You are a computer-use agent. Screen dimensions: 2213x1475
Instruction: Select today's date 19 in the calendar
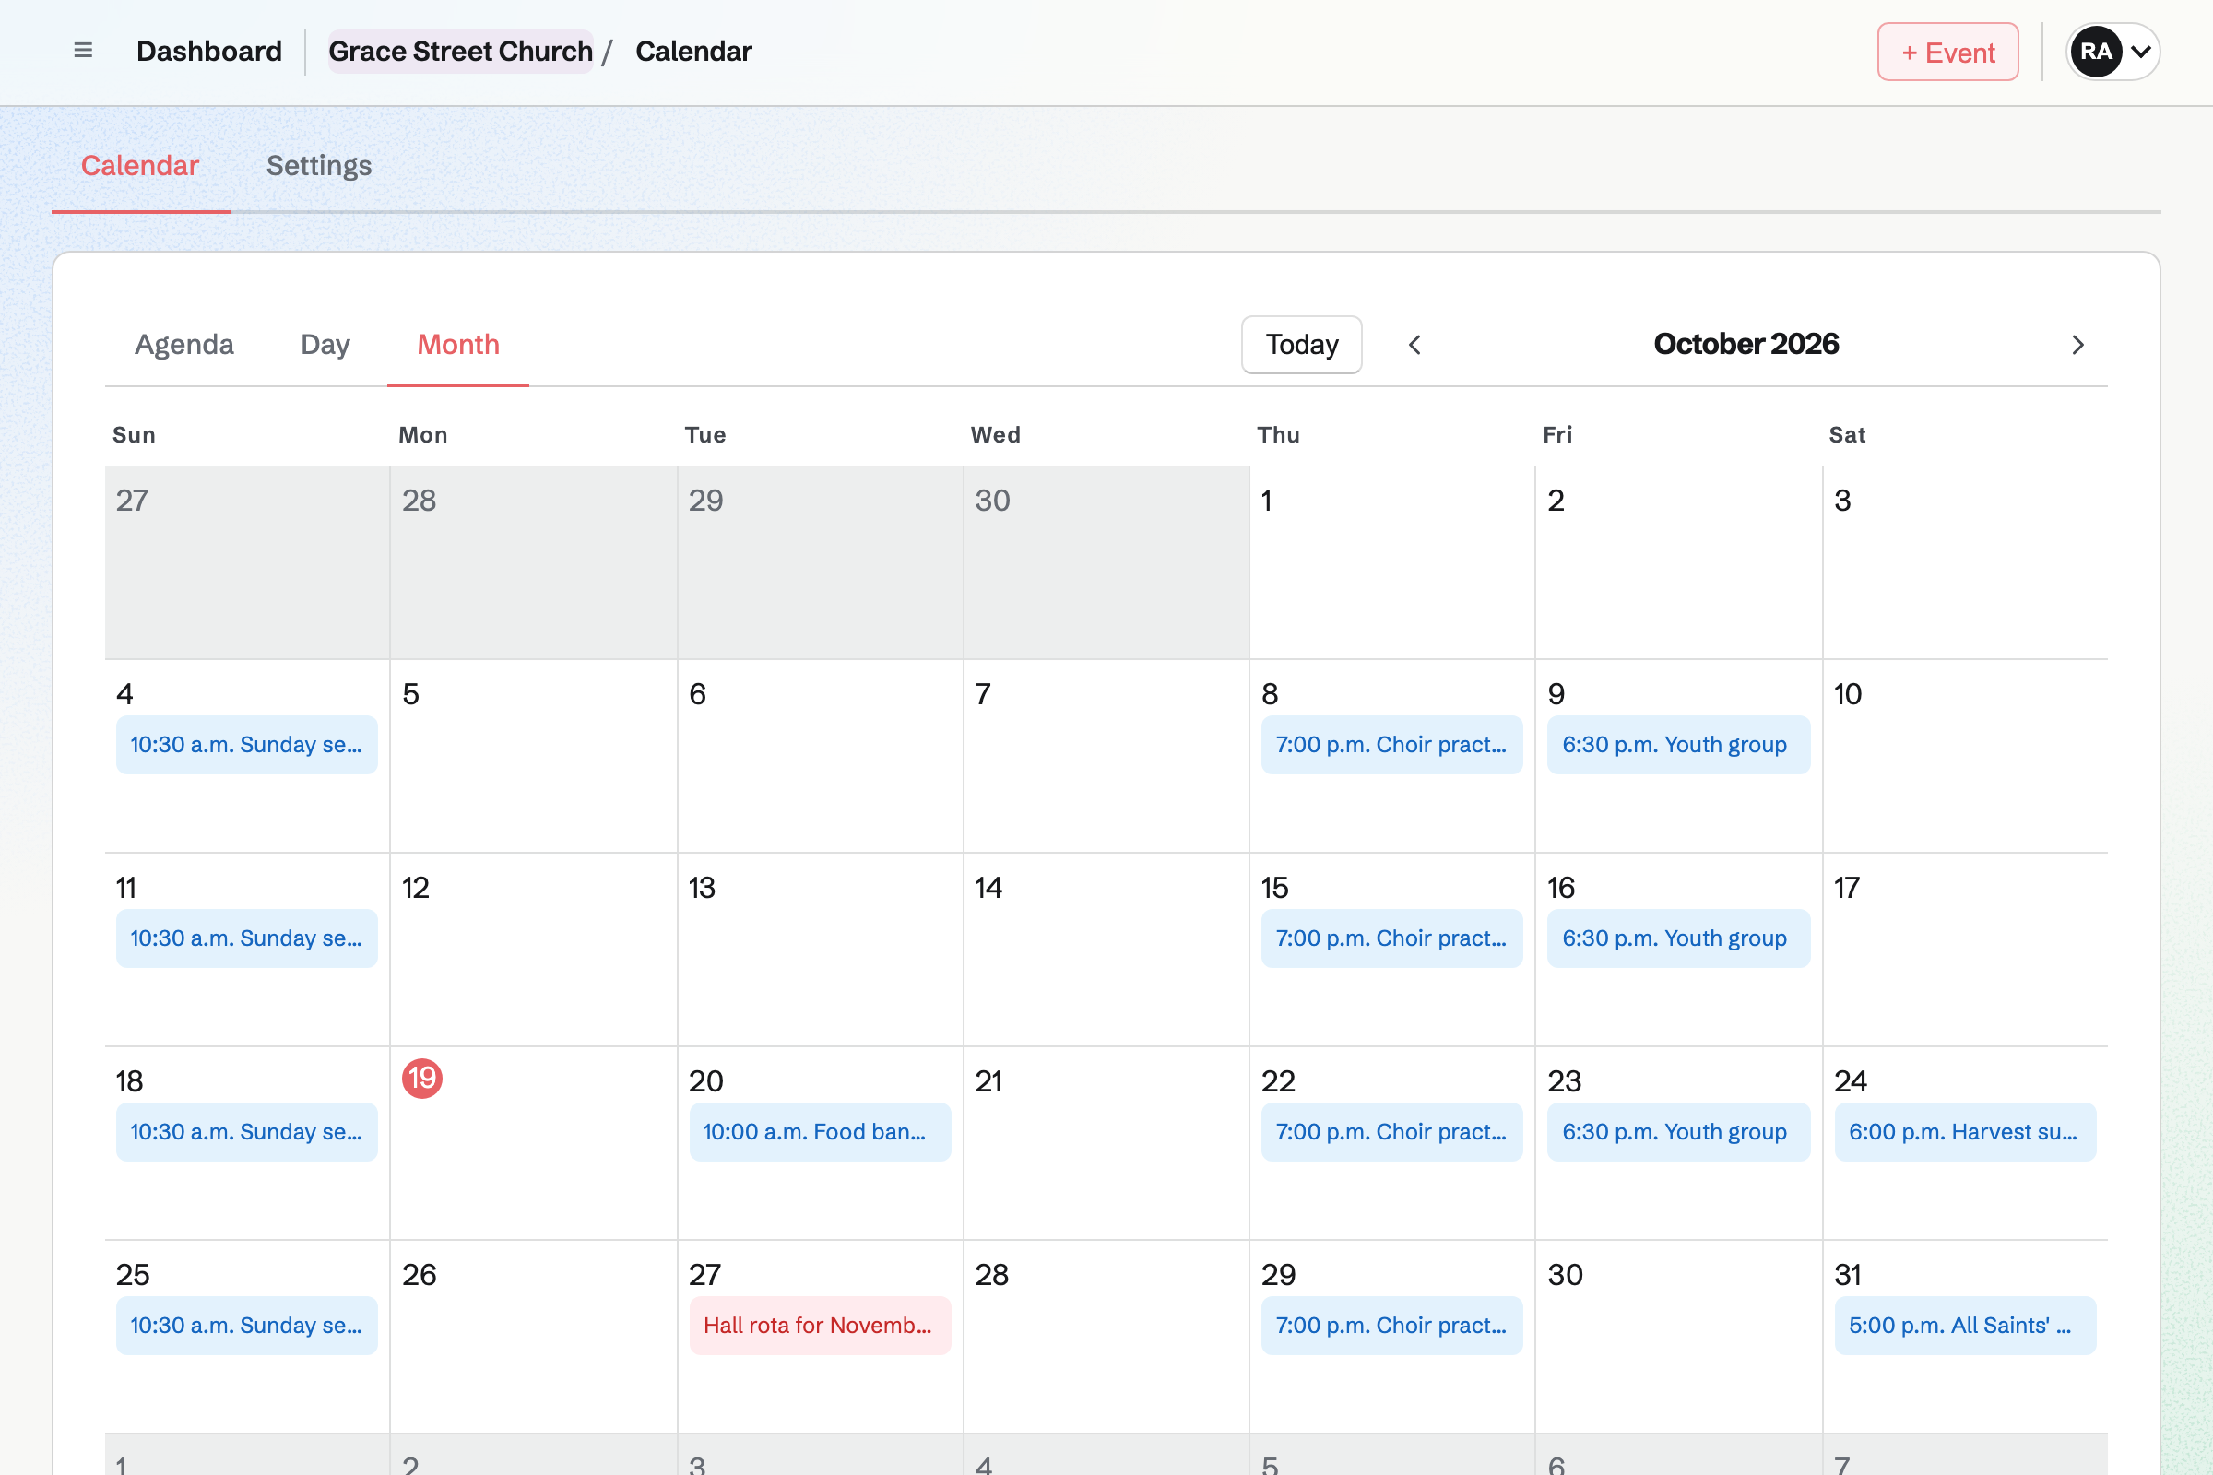[422, 1079]
